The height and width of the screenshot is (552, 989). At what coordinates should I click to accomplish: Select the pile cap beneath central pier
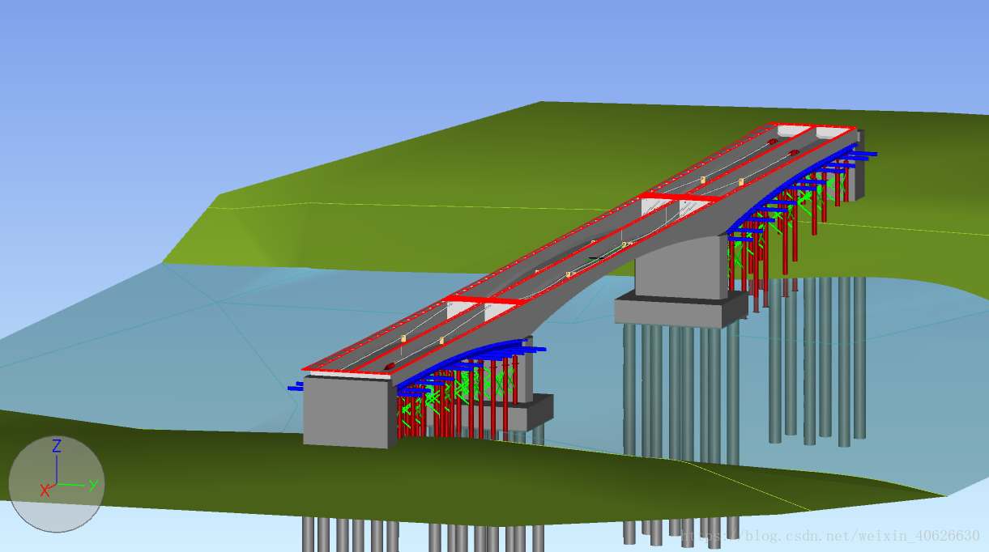tap(680, 310)
